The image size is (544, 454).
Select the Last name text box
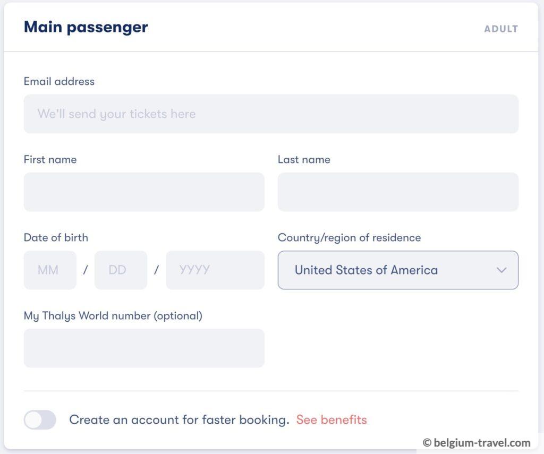pyautogui.click(x=398, y=192)
